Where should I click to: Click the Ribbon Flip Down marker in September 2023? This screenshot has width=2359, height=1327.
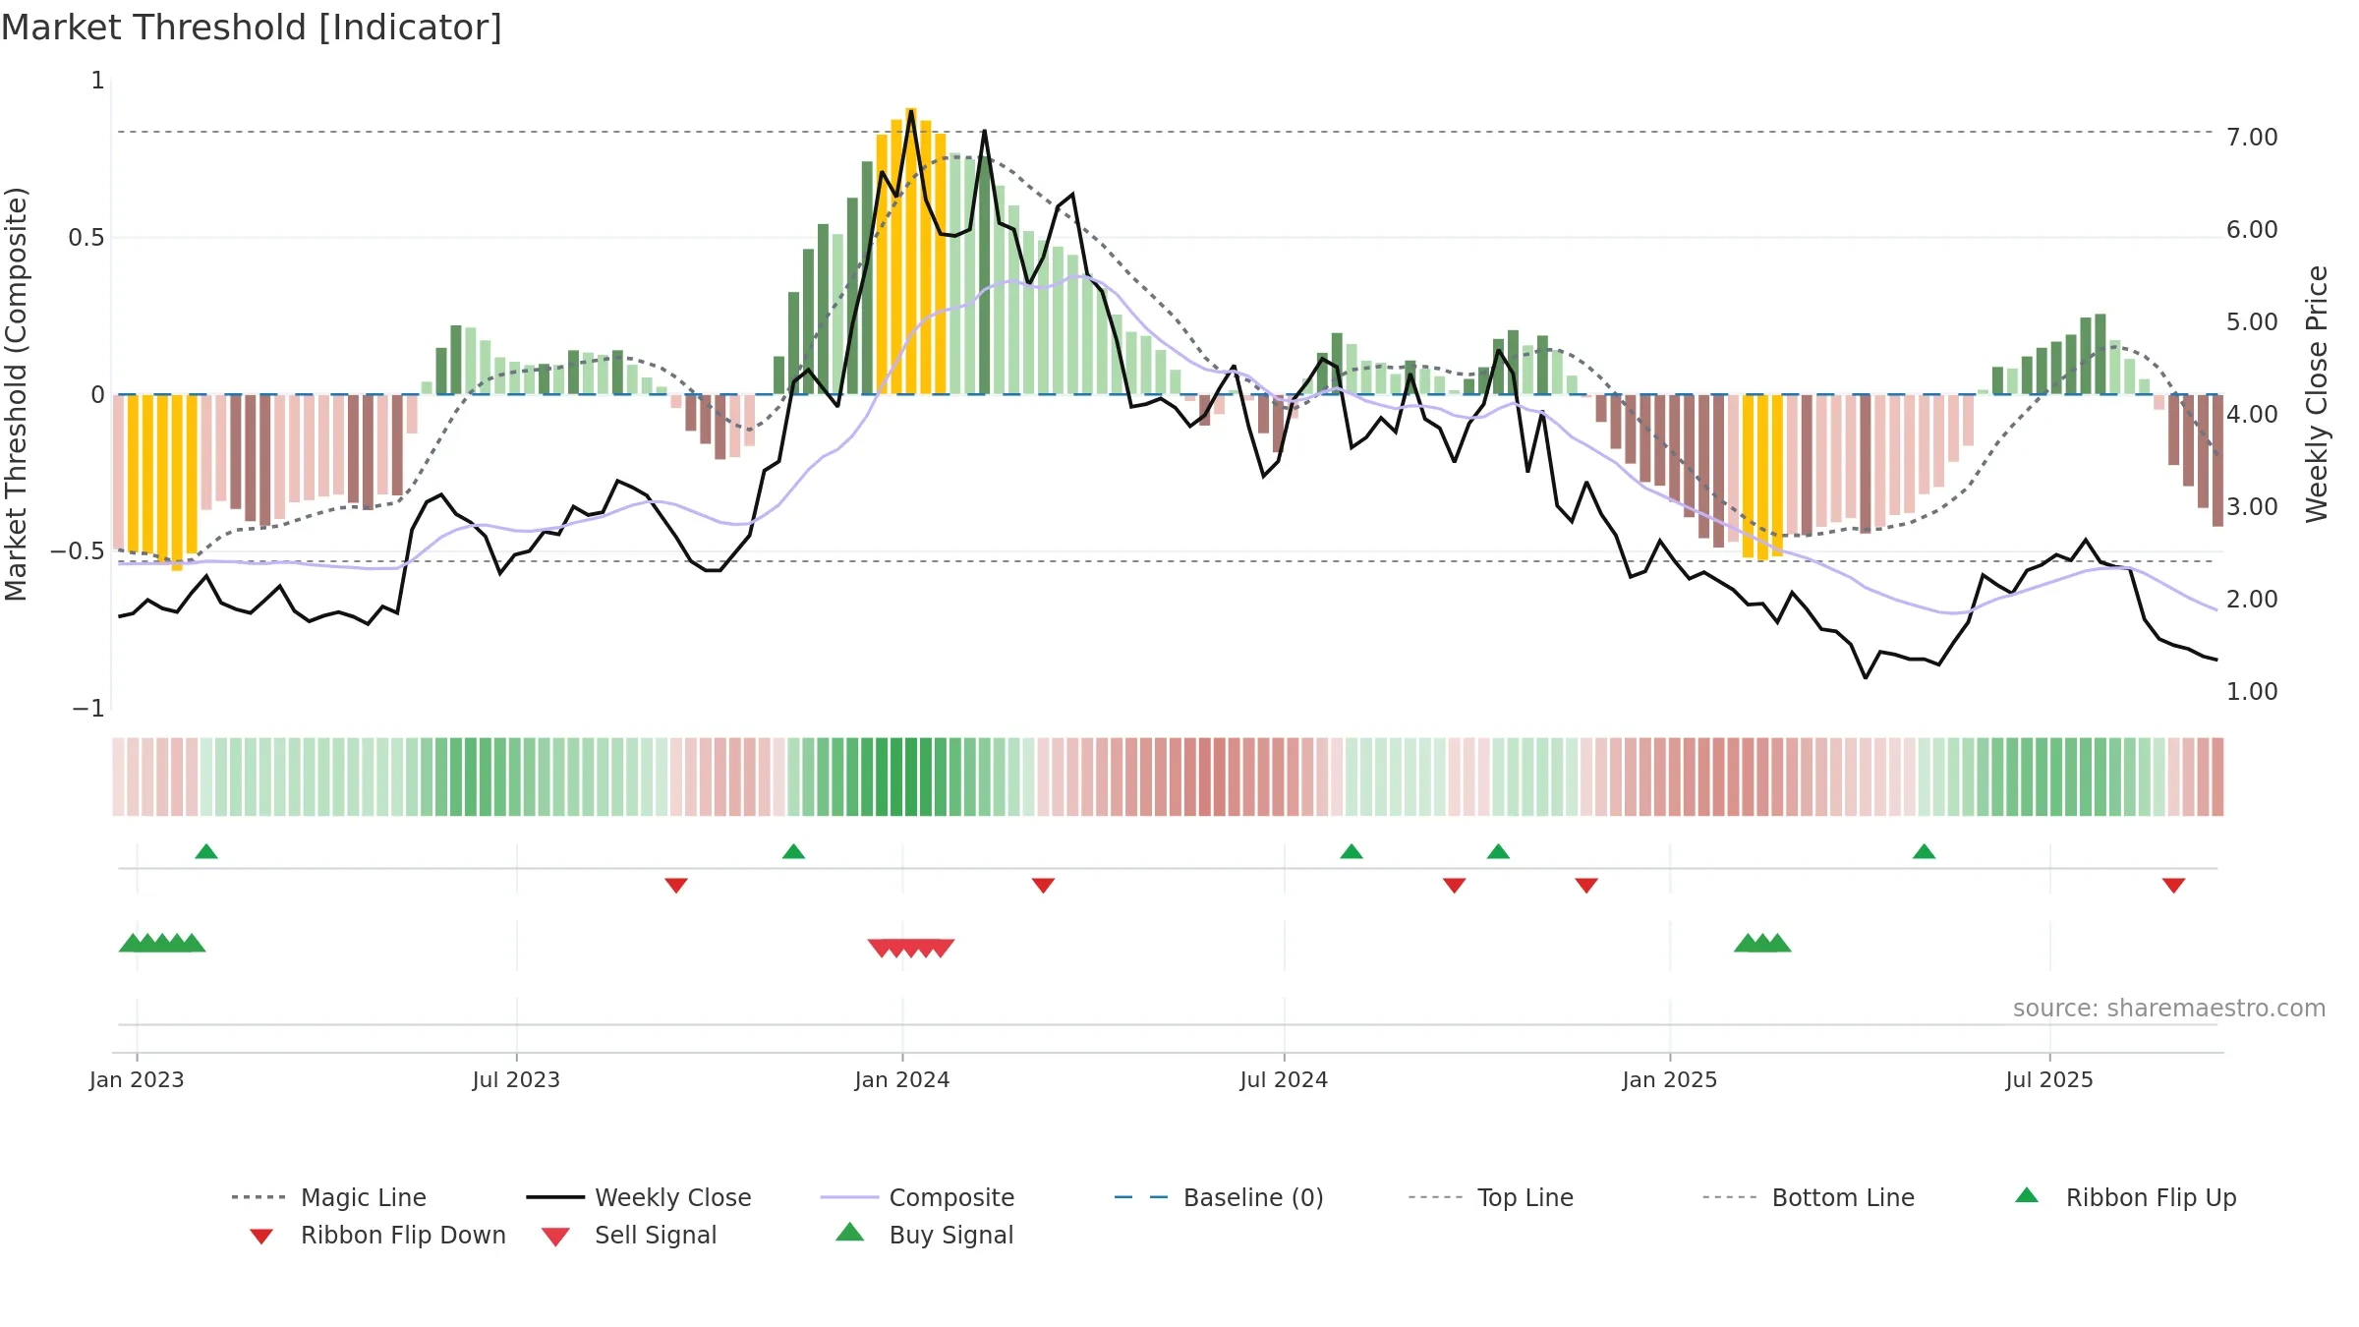point(676,886)
